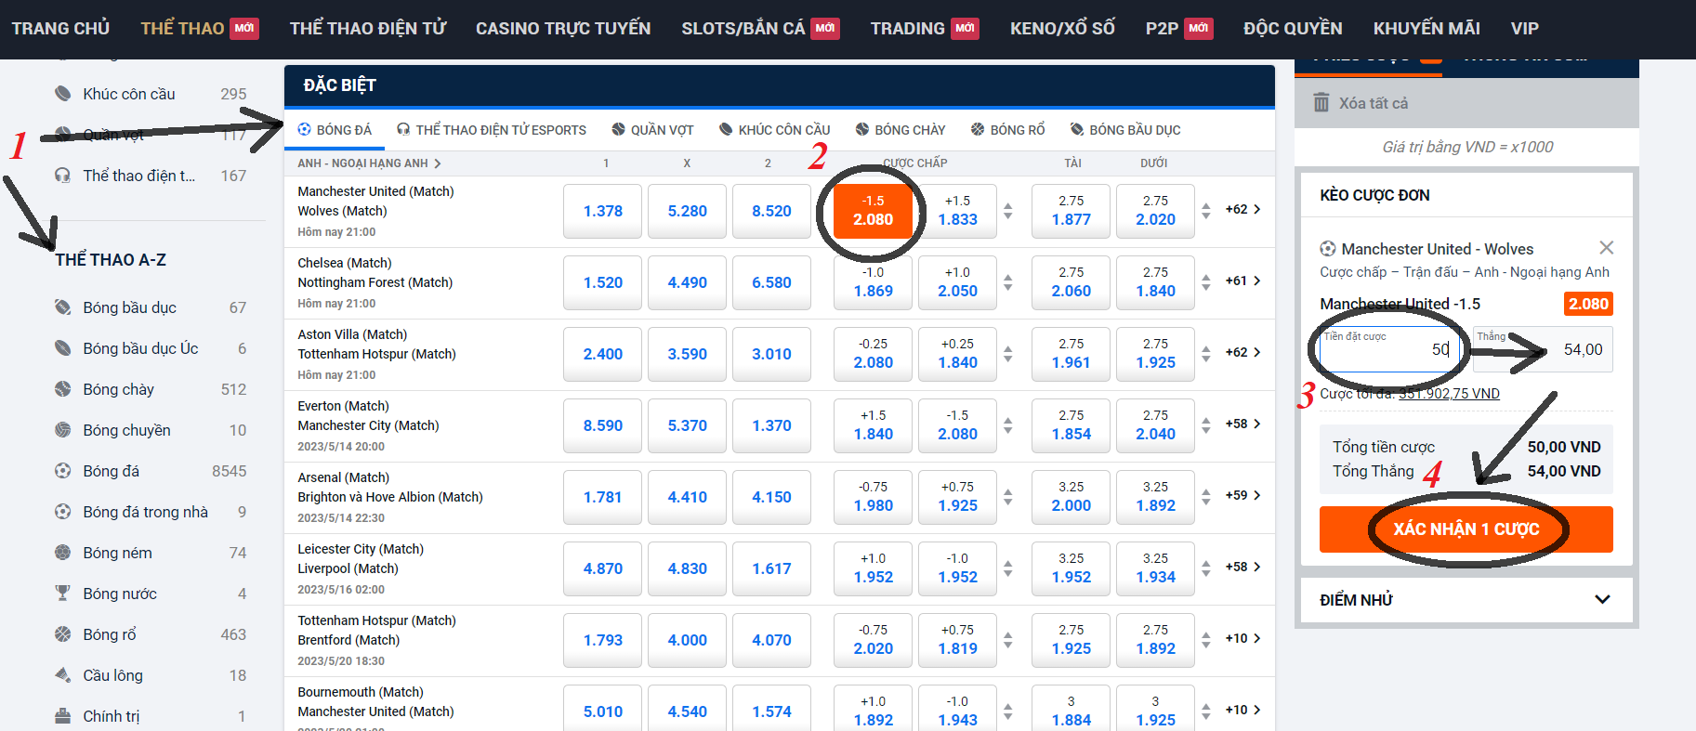Open ĐỘC QUYỀN menu
Screen dimensions: 1696x731
1293,29
